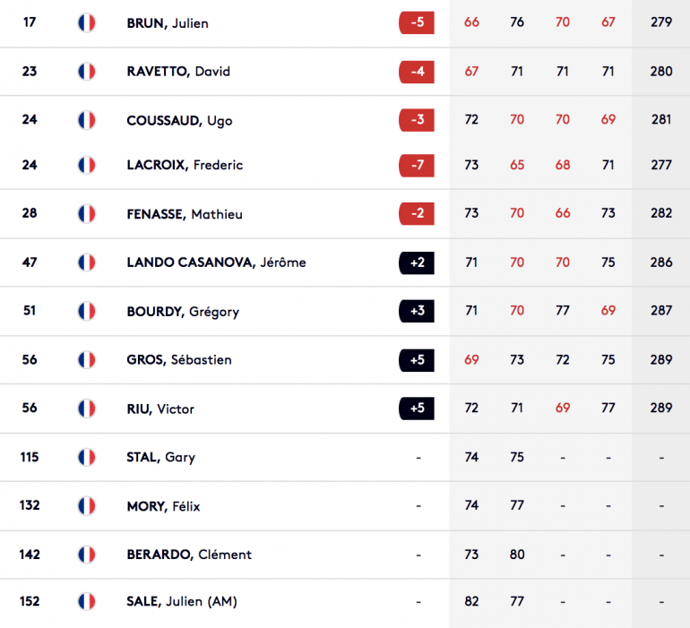Open LANDO CASANOVA, Jérôme's player entry
The width and height of the screenshot is (690, 628).
click(216, 262)
